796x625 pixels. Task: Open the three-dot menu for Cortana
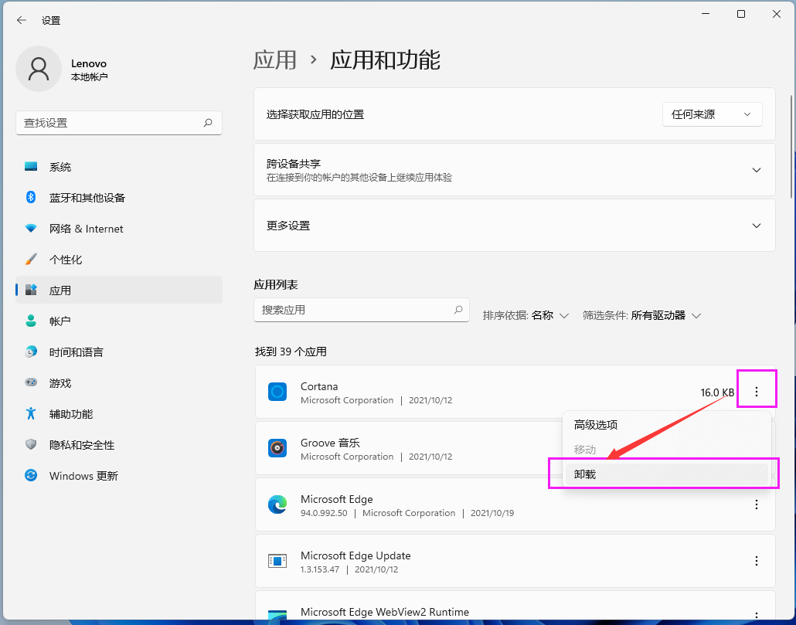(757, 392)
